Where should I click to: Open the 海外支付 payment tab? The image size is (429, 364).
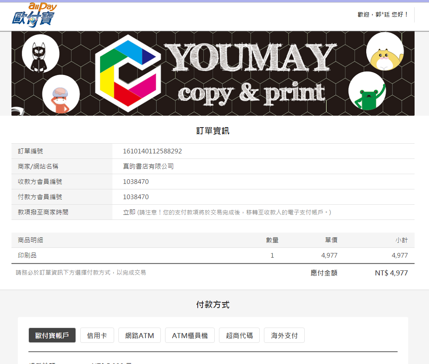284,336
